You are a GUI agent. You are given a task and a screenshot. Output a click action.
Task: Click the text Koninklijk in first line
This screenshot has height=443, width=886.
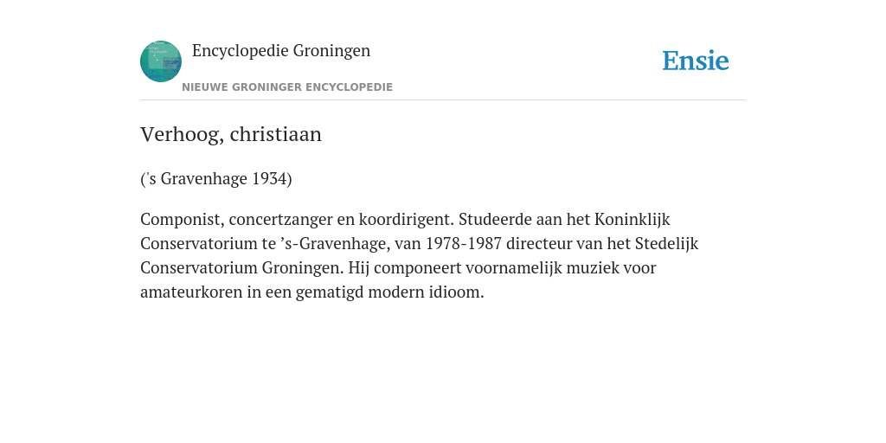click(632, 219)
